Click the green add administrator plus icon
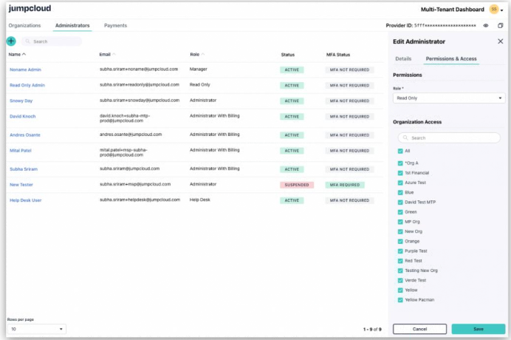511x340 pixels. [10, 41]
